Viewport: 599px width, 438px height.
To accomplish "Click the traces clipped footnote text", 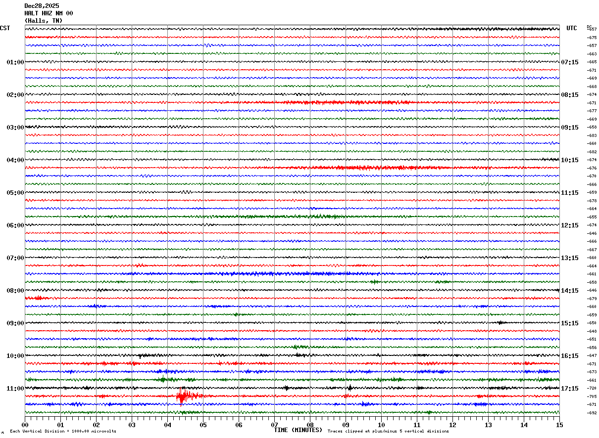I will click(x=388, y=432).
